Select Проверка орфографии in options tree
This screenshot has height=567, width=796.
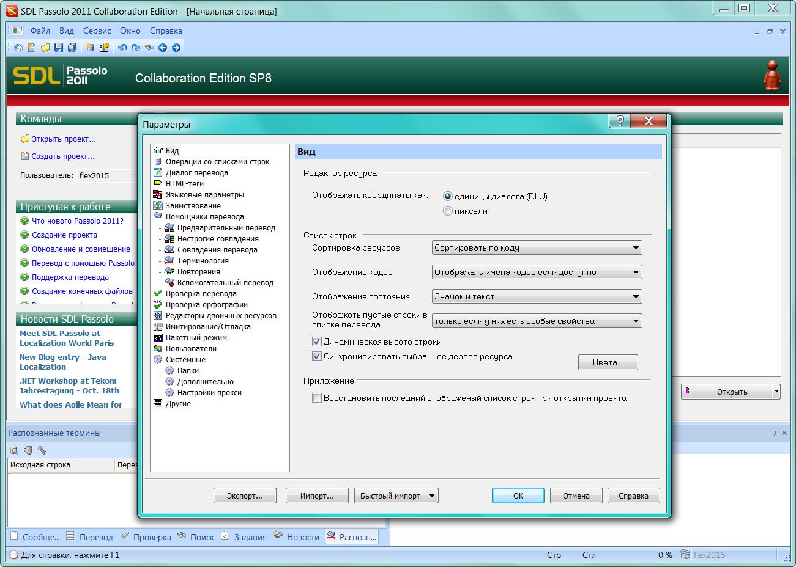[x=206, y=304]
